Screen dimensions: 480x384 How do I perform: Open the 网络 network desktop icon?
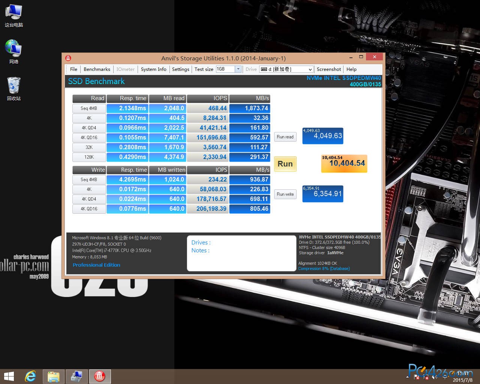click(x=14, y=52)
